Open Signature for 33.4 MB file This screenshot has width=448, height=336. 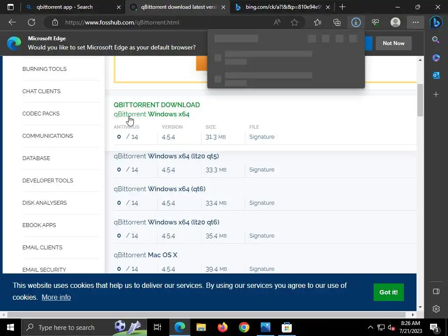click(x=262, y=203)
